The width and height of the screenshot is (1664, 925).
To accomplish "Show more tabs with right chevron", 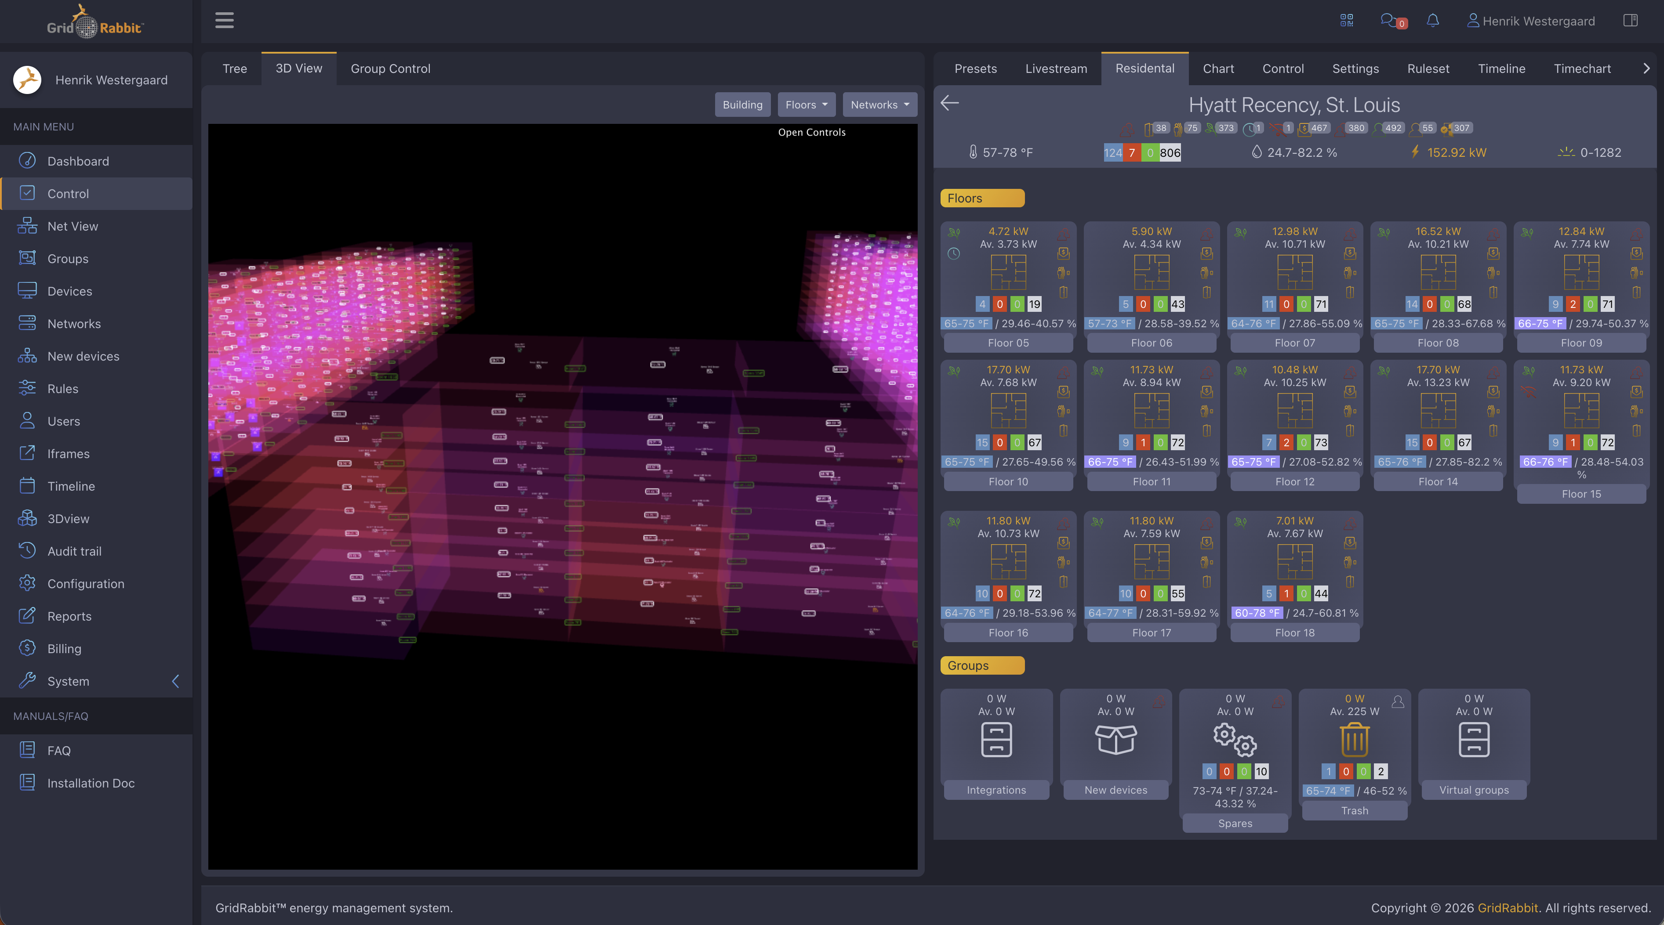I will click(1646, 69).
